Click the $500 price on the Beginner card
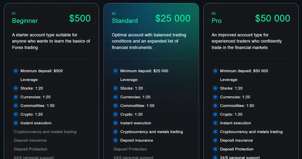The image size is (302, 159). tap(80, 19)
